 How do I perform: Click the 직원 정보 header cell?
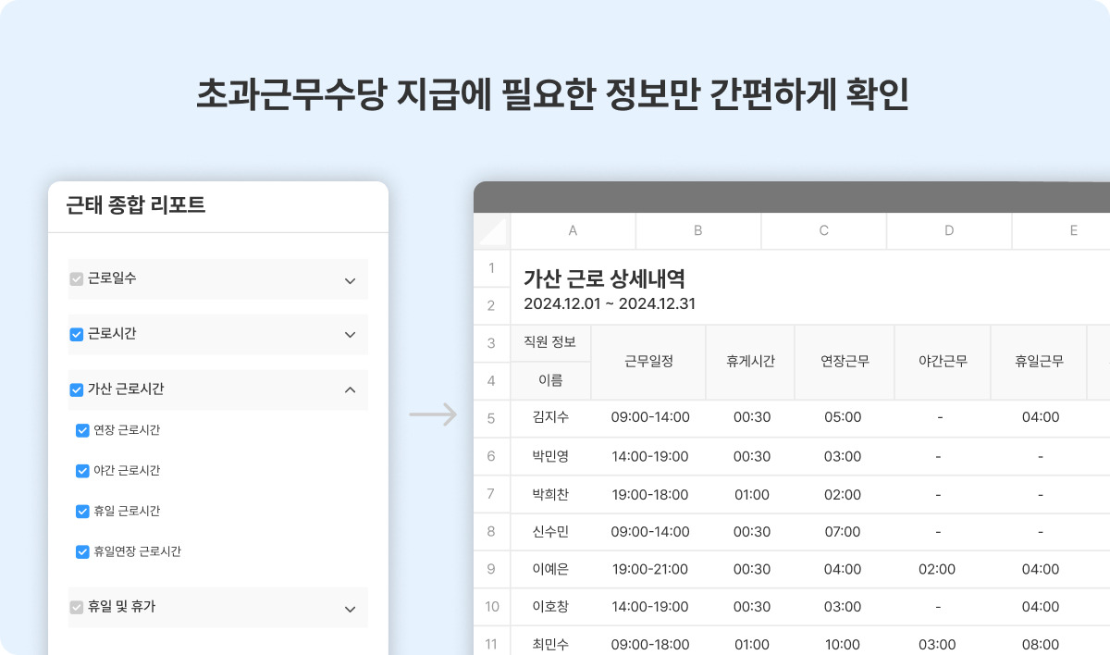coord(550,342)
